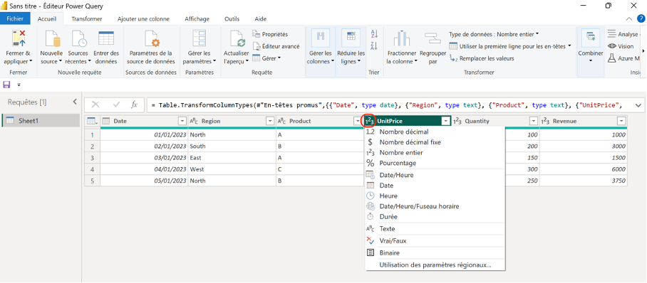
Task: Select Pourcentage type
Action: point(435,163)
